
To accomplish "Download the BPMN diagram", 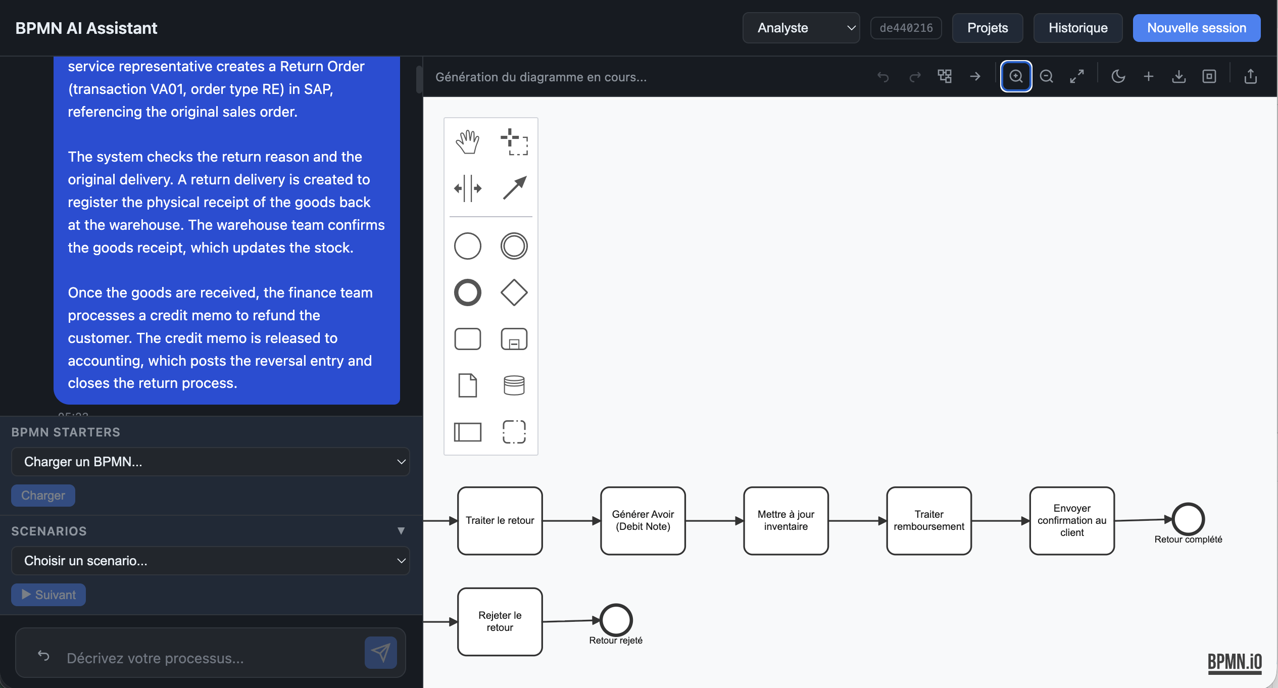I will 1179,76.
